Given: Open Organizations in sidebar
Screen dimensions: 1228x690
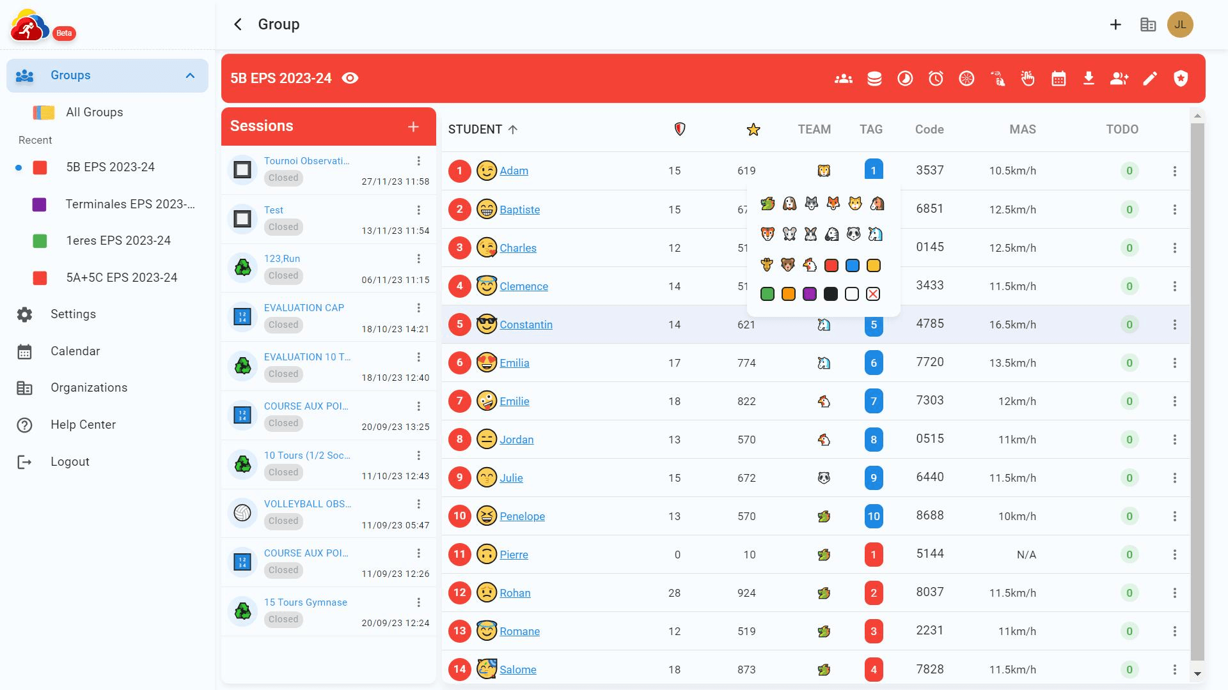Looking at the screenshot, I should (x=107, y=388).
